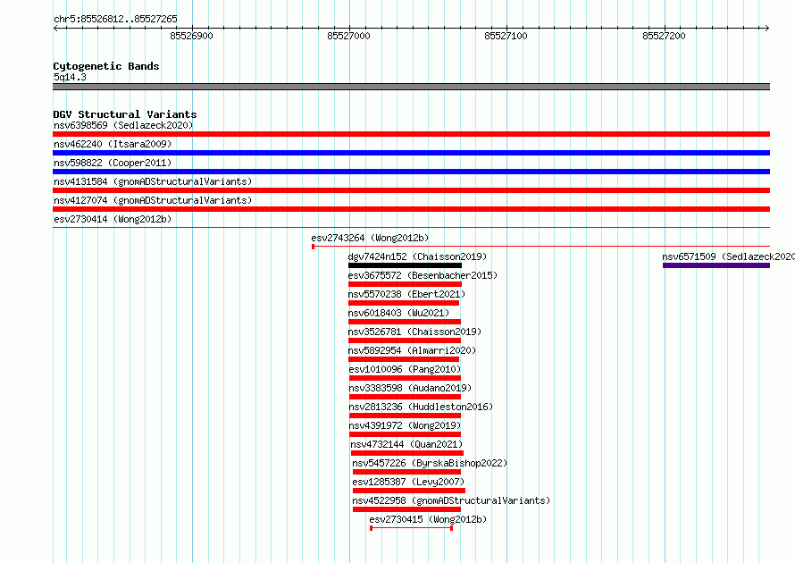Click the nsv4522958 gnomADStructuralVariants label
Viewport: 795px width, 563px height.
click(x=451, y=500)
